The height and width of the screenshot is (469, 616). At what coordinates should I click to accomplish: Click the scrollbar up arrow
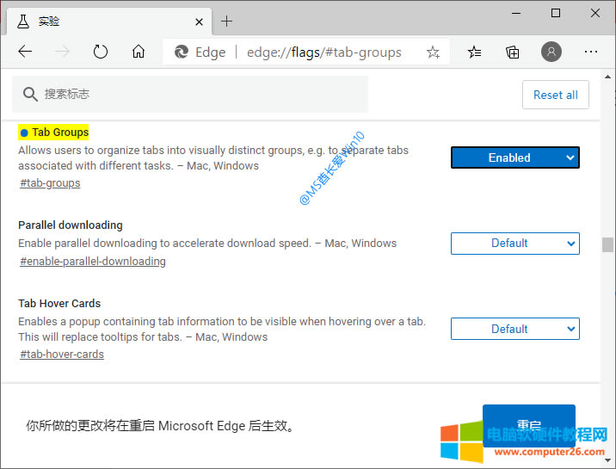[607, 77]
